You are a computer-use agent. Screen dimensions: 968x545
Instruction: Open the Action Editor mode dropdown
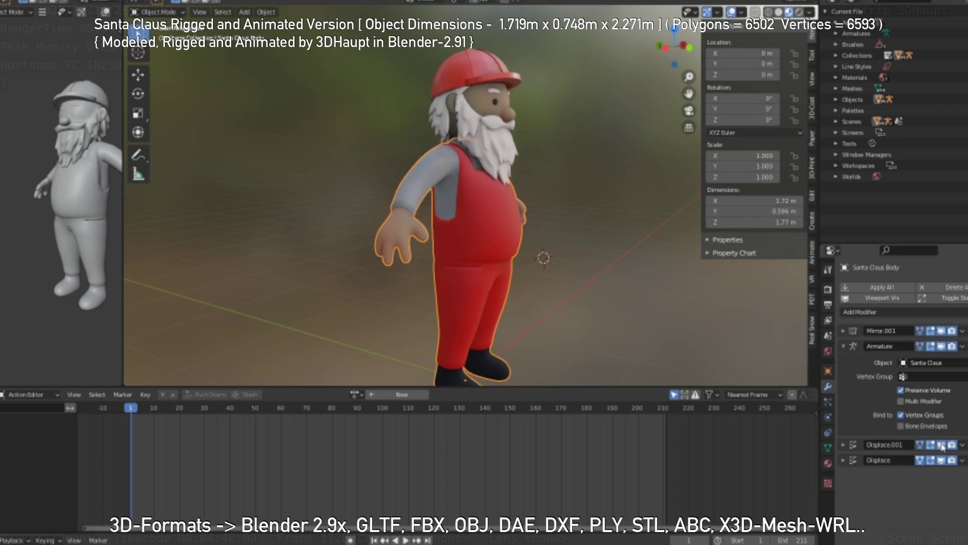pos(30,395)
